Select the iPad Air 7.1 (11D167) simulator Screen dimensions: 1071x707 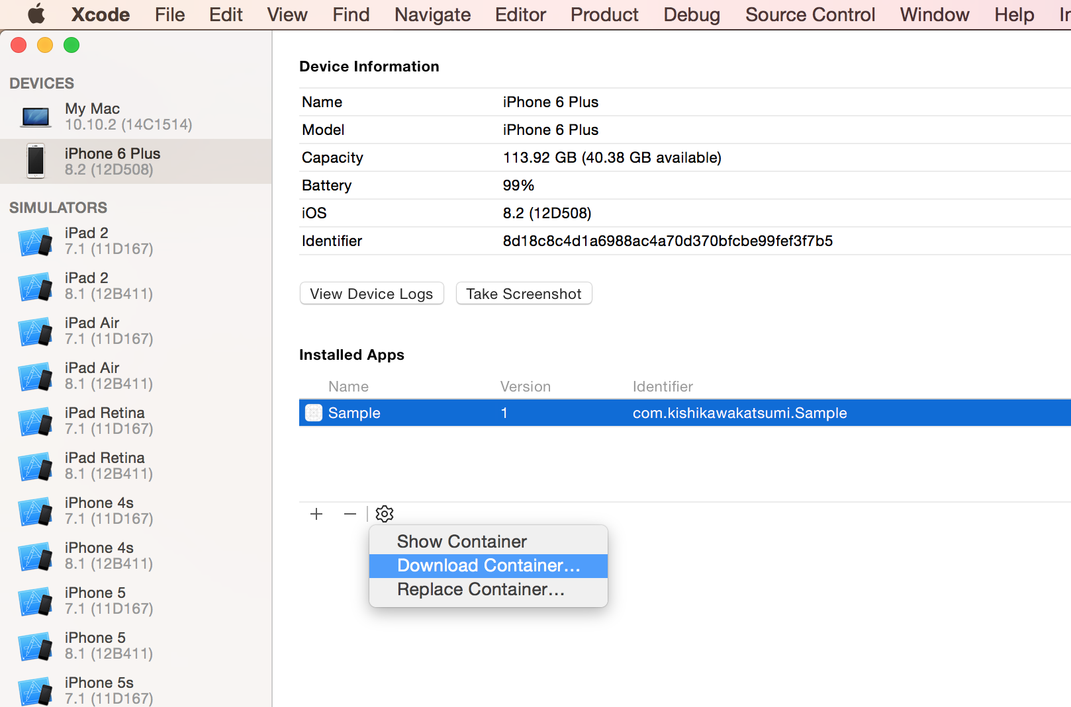point(136,331)
